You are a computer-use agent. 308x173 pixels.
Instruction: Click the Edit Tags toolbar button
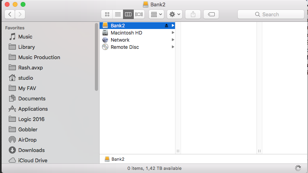211,14
